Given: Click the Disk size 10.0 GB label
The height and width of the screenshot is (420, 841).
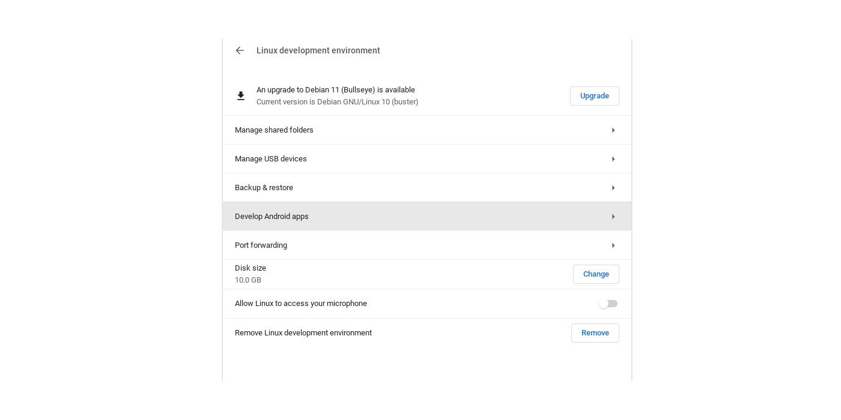Looking at the screenshot, I should [x=250, y=274].
